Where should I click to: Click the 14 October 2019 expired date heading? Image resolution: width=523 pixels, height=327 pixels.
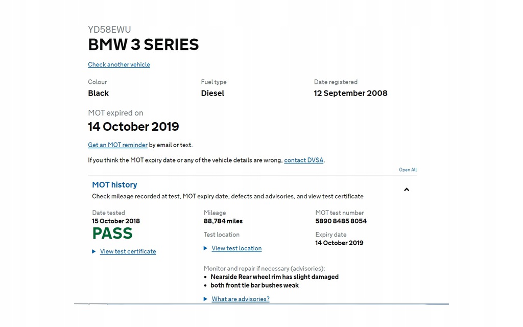pos(133,127)
